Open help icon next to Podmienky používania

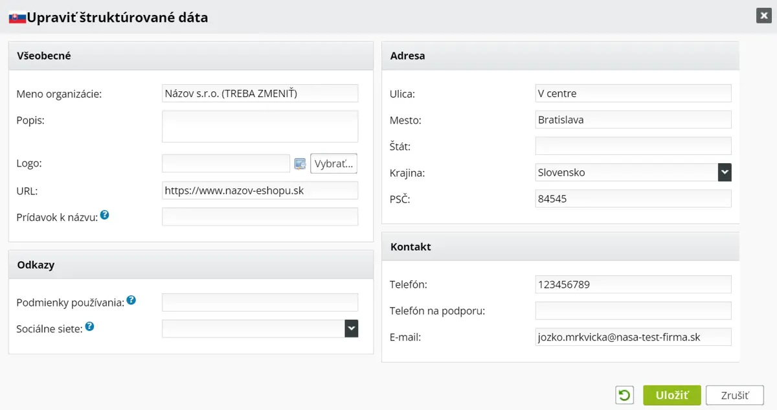click(131, 300)
